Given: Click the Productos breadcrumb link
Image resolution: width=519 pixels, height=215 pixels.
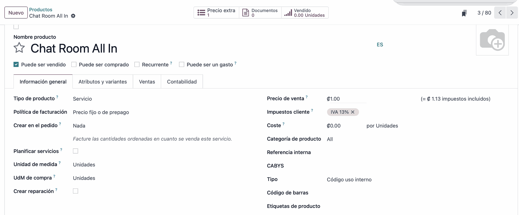Looking at the screenshot, I should [41, 10].
